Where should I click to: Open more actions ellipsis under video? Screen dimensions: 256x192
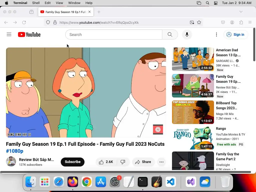(161, 162)
